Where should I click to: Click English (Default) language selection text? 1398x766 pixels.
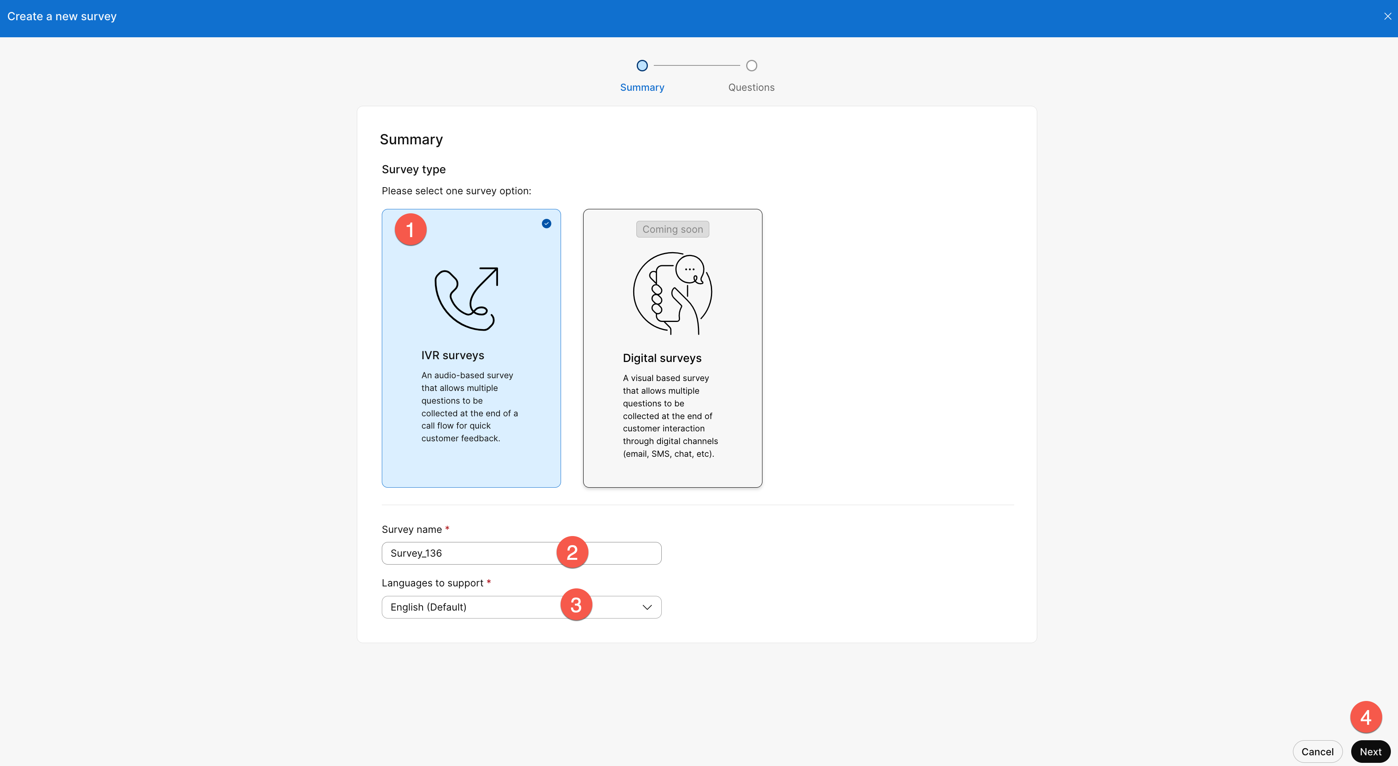tap(428, 607)
